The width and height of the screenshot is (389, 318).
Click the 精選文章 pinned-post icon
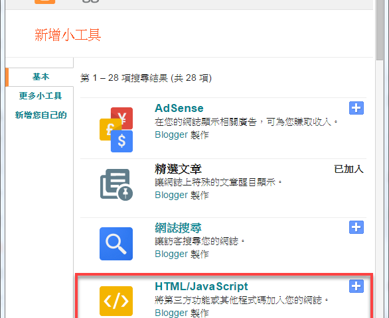pos(116,185)
